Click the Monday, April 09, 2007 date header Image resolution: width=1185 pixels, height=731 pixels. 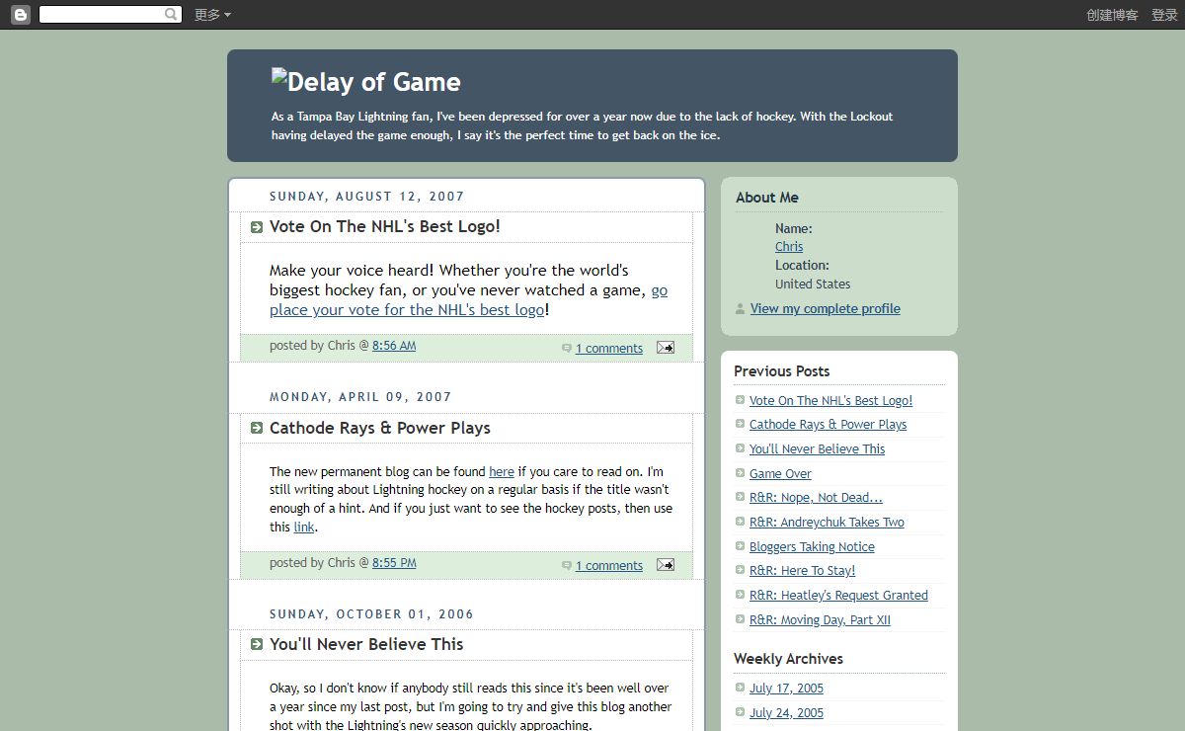360,397
